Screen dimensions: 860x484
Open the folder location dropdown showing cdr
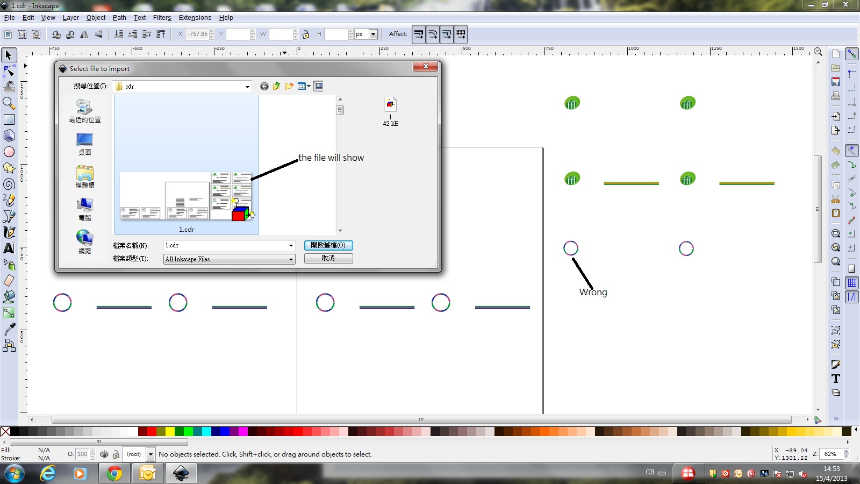point(247,87)
